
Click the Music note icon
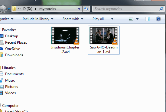[x=2, y=80]
